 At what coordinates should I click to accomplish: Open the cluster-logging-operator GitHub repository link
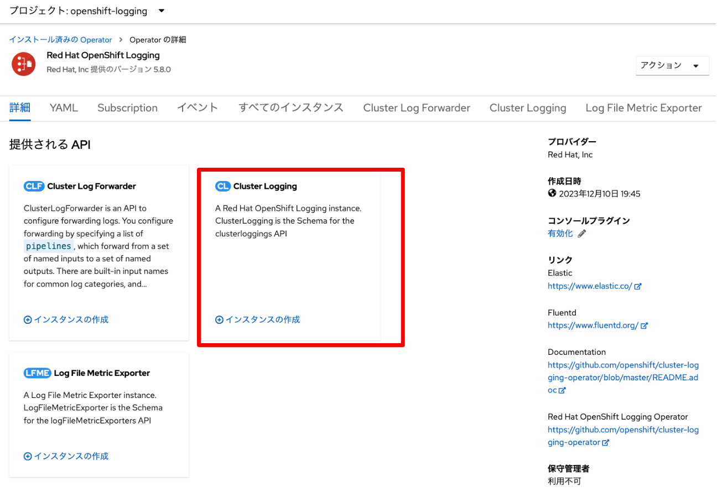(x=623, y=436)
